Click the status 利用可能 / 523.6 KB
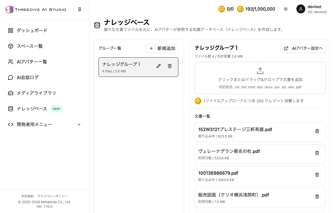This screenshot has height=213, width=335. (x=214, y=158)
